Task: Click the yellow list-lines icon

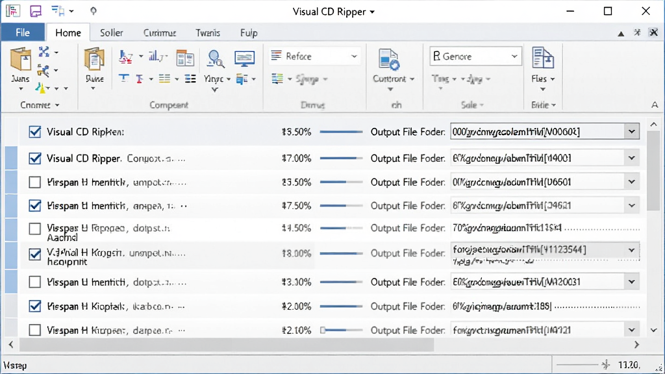Action: pos(164,79)
